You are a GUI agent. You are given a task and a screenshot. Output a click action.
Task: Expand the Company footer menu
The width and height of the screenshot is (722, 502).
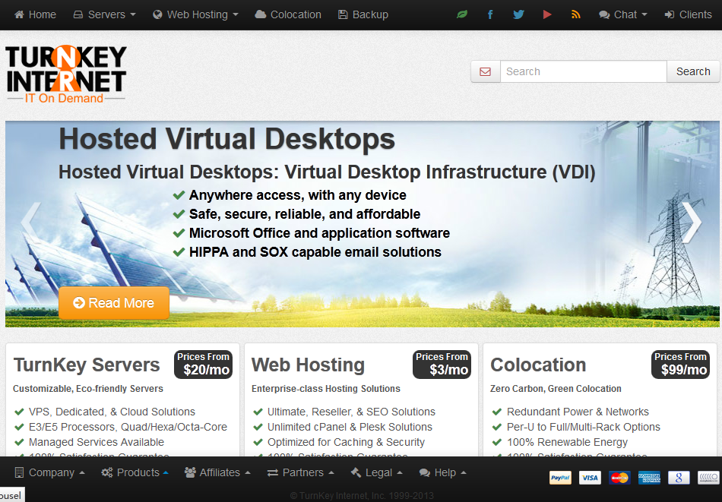pyautogui.click(x=49, y=472)
